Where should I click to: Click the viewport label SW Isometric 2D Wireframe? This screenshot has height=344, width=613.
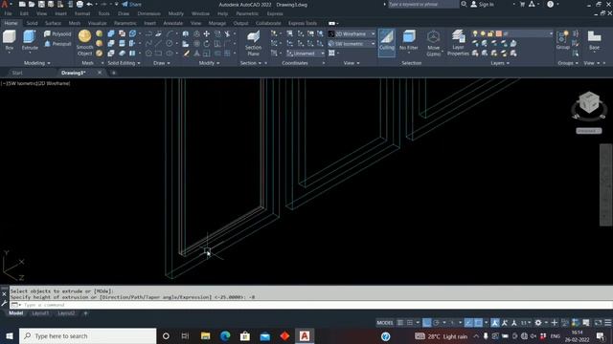tap(35, 83)
